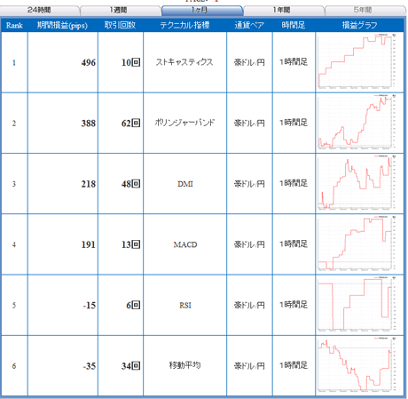Select the 移動平均 indicator cell
Viewport: 408px width, 399px height.
pyautogui.click(x=184, y=365)
